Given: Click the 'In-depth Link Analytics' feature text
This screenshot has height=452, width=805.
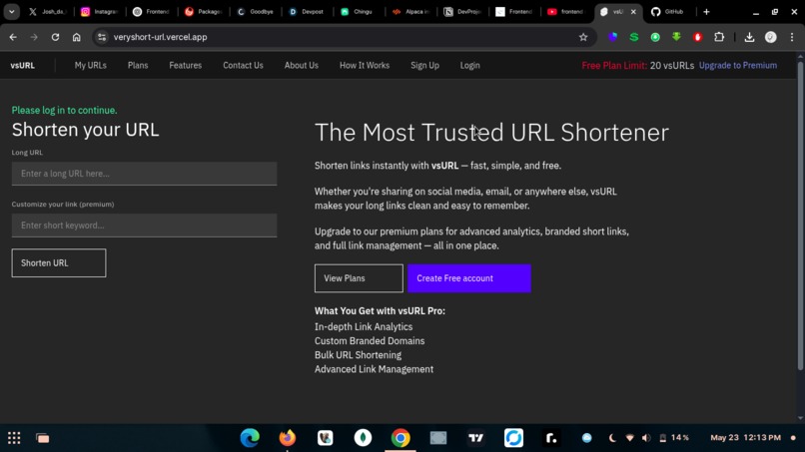Looking at the screenshot, I should (x=364, y=327).
